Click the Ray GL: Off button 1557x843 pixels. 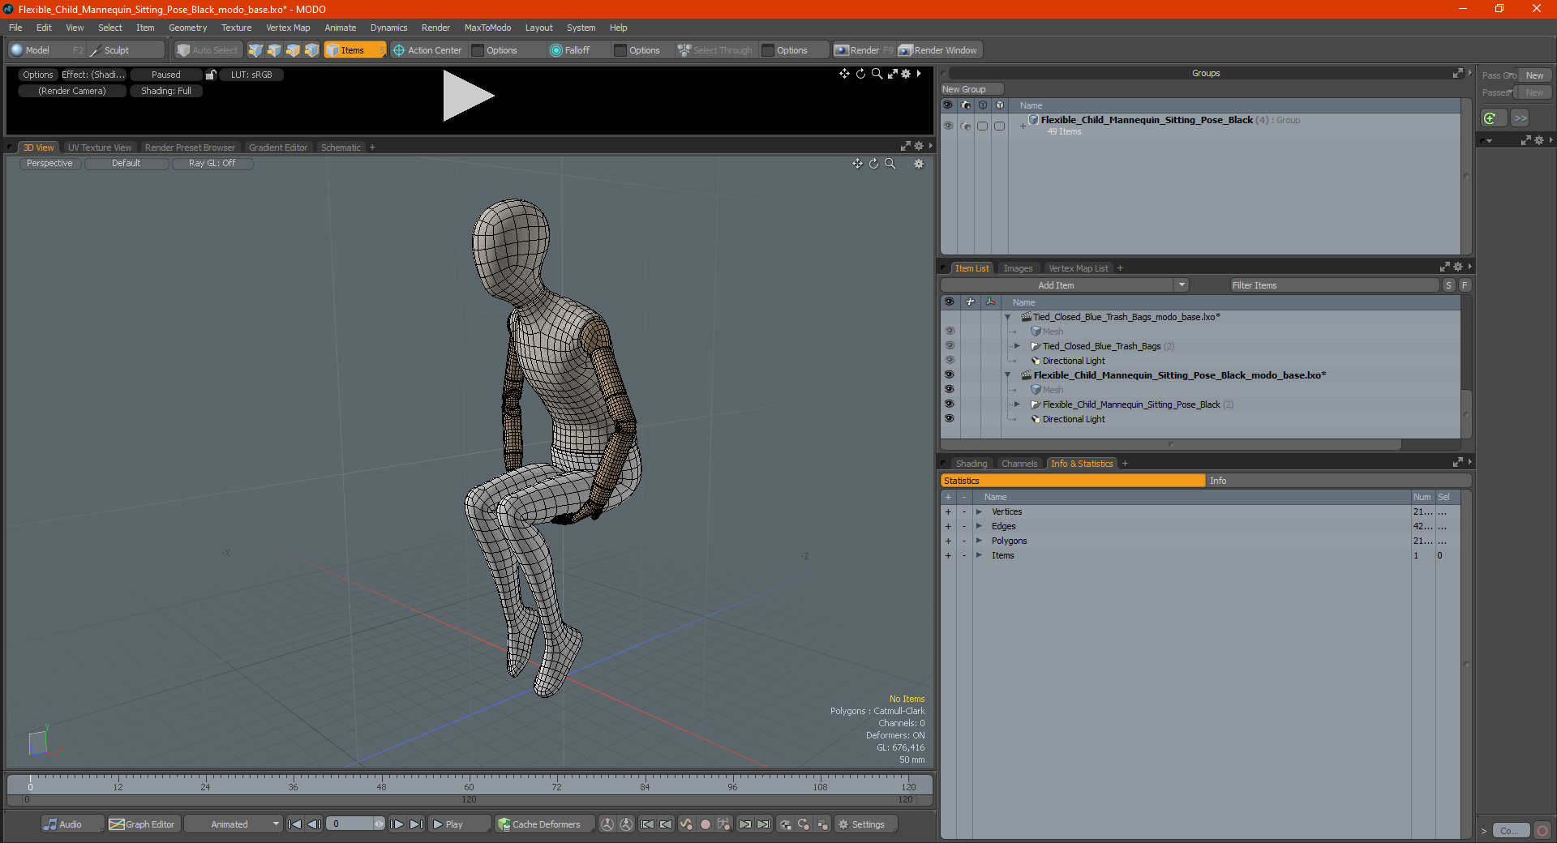pyautogui.click(x=212, y=164)
